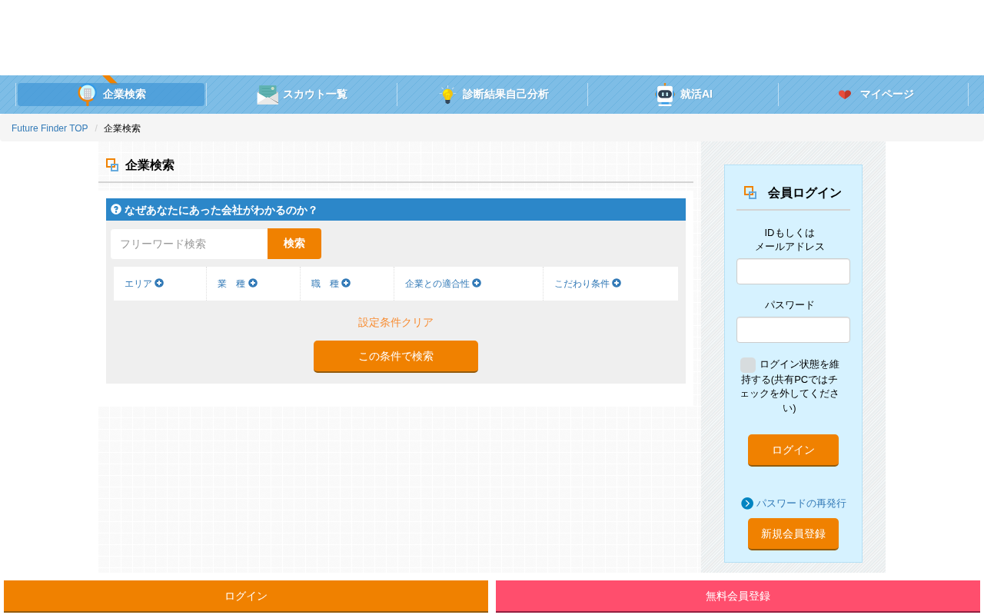Open the Future Finder TOP breadcrumb link

pos(50,128)
